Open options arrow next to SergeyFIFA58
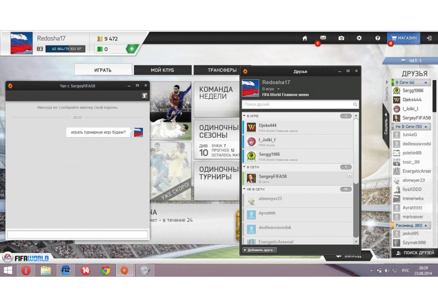Screen dimensions: 438x307 coord(350,175)
